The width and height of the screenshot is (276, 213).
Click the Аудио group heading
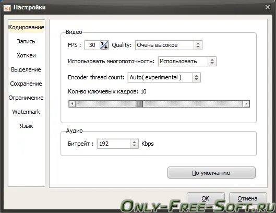click(74, 131)
